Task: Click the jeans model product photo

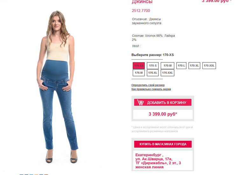Action: point(58,87)
